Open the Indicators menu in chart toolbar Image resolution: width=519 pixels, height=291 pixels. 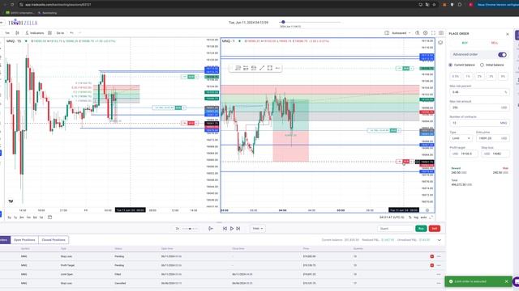[34, 33]
